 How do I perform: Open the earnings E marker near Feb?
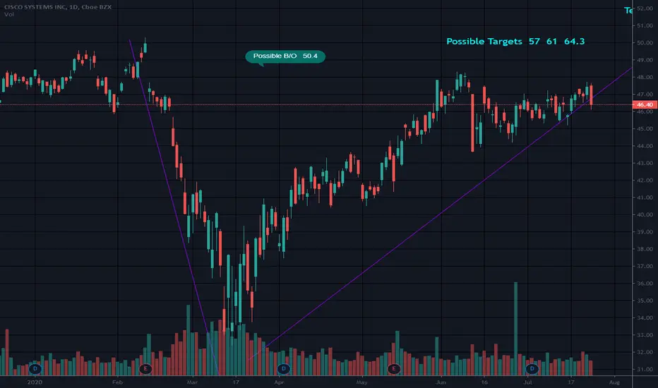[145, 369]
